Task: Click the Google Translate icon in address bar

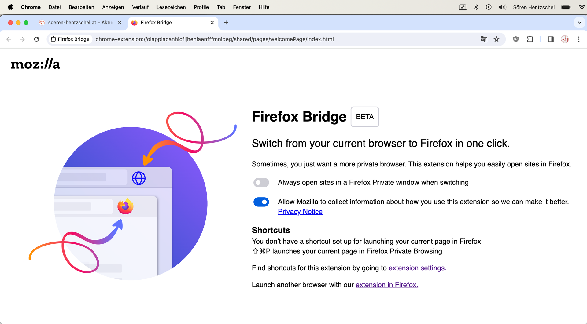Action: pos(484,39)
